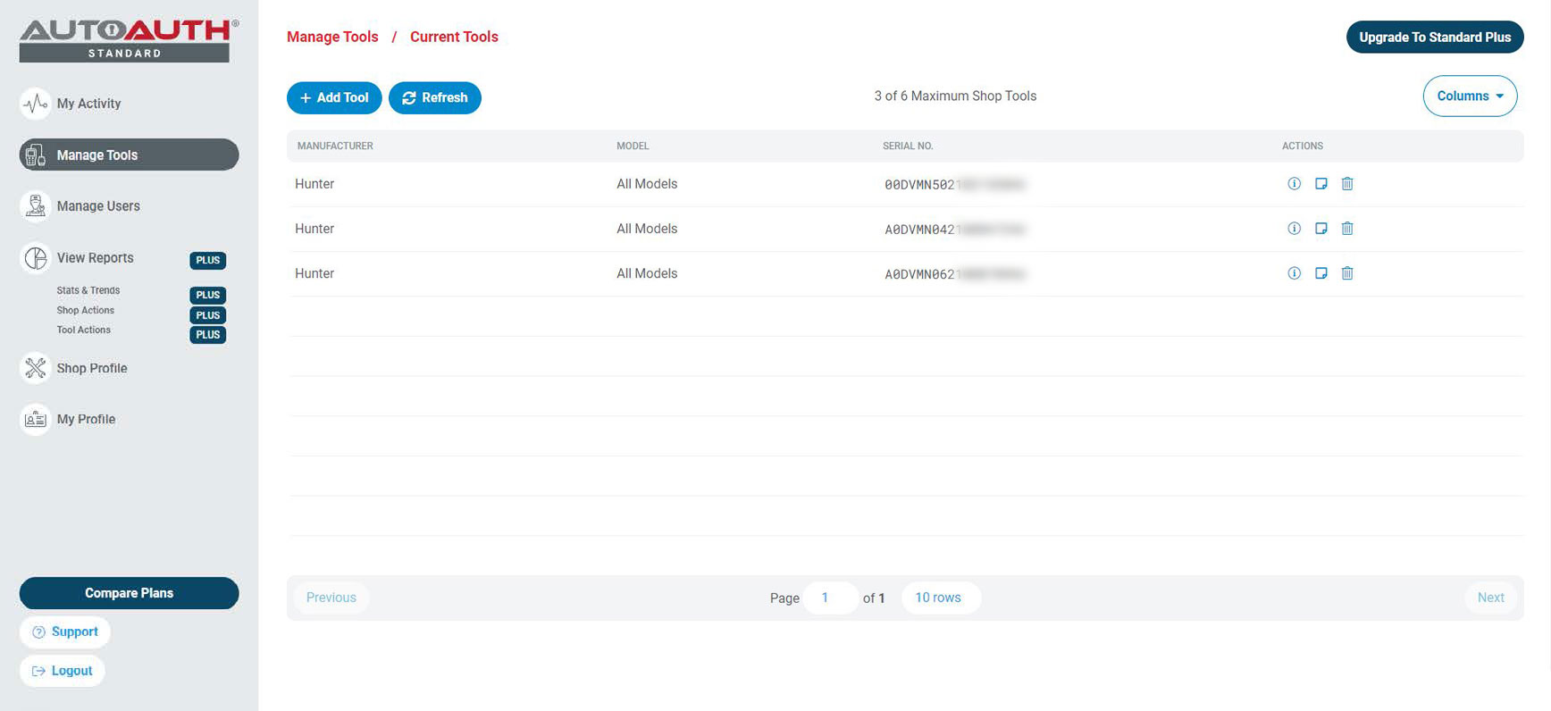The height and width of the screenshot is (711, 1551).
Task: Open info for tool A0DVMN062
Action: tap(1294, 273)
